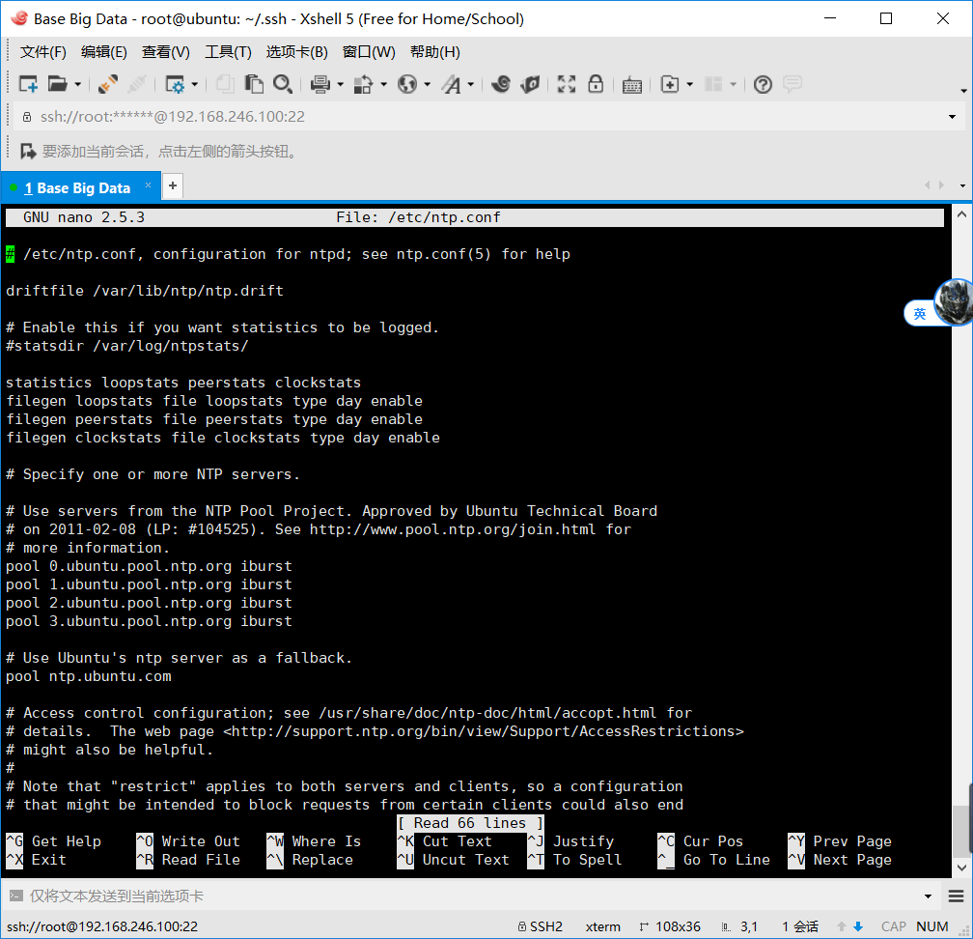Close the Base Big Data tab

[x=148, y=185]
